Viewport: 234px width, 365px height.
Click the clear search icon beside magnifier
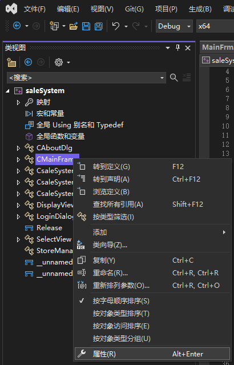(187, 78)
